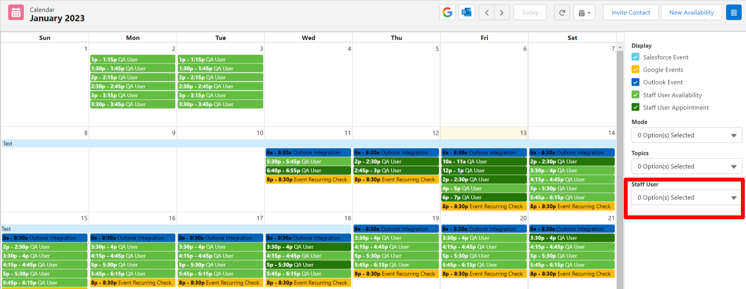Image resolution: width=746 pixels, height=289 pixels.
Task: Go to previous month arrow
Action: point(487,12)
